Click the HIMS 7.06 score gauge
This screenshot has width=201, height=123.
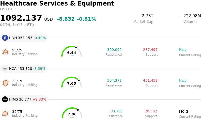click(x=72, y=113)
